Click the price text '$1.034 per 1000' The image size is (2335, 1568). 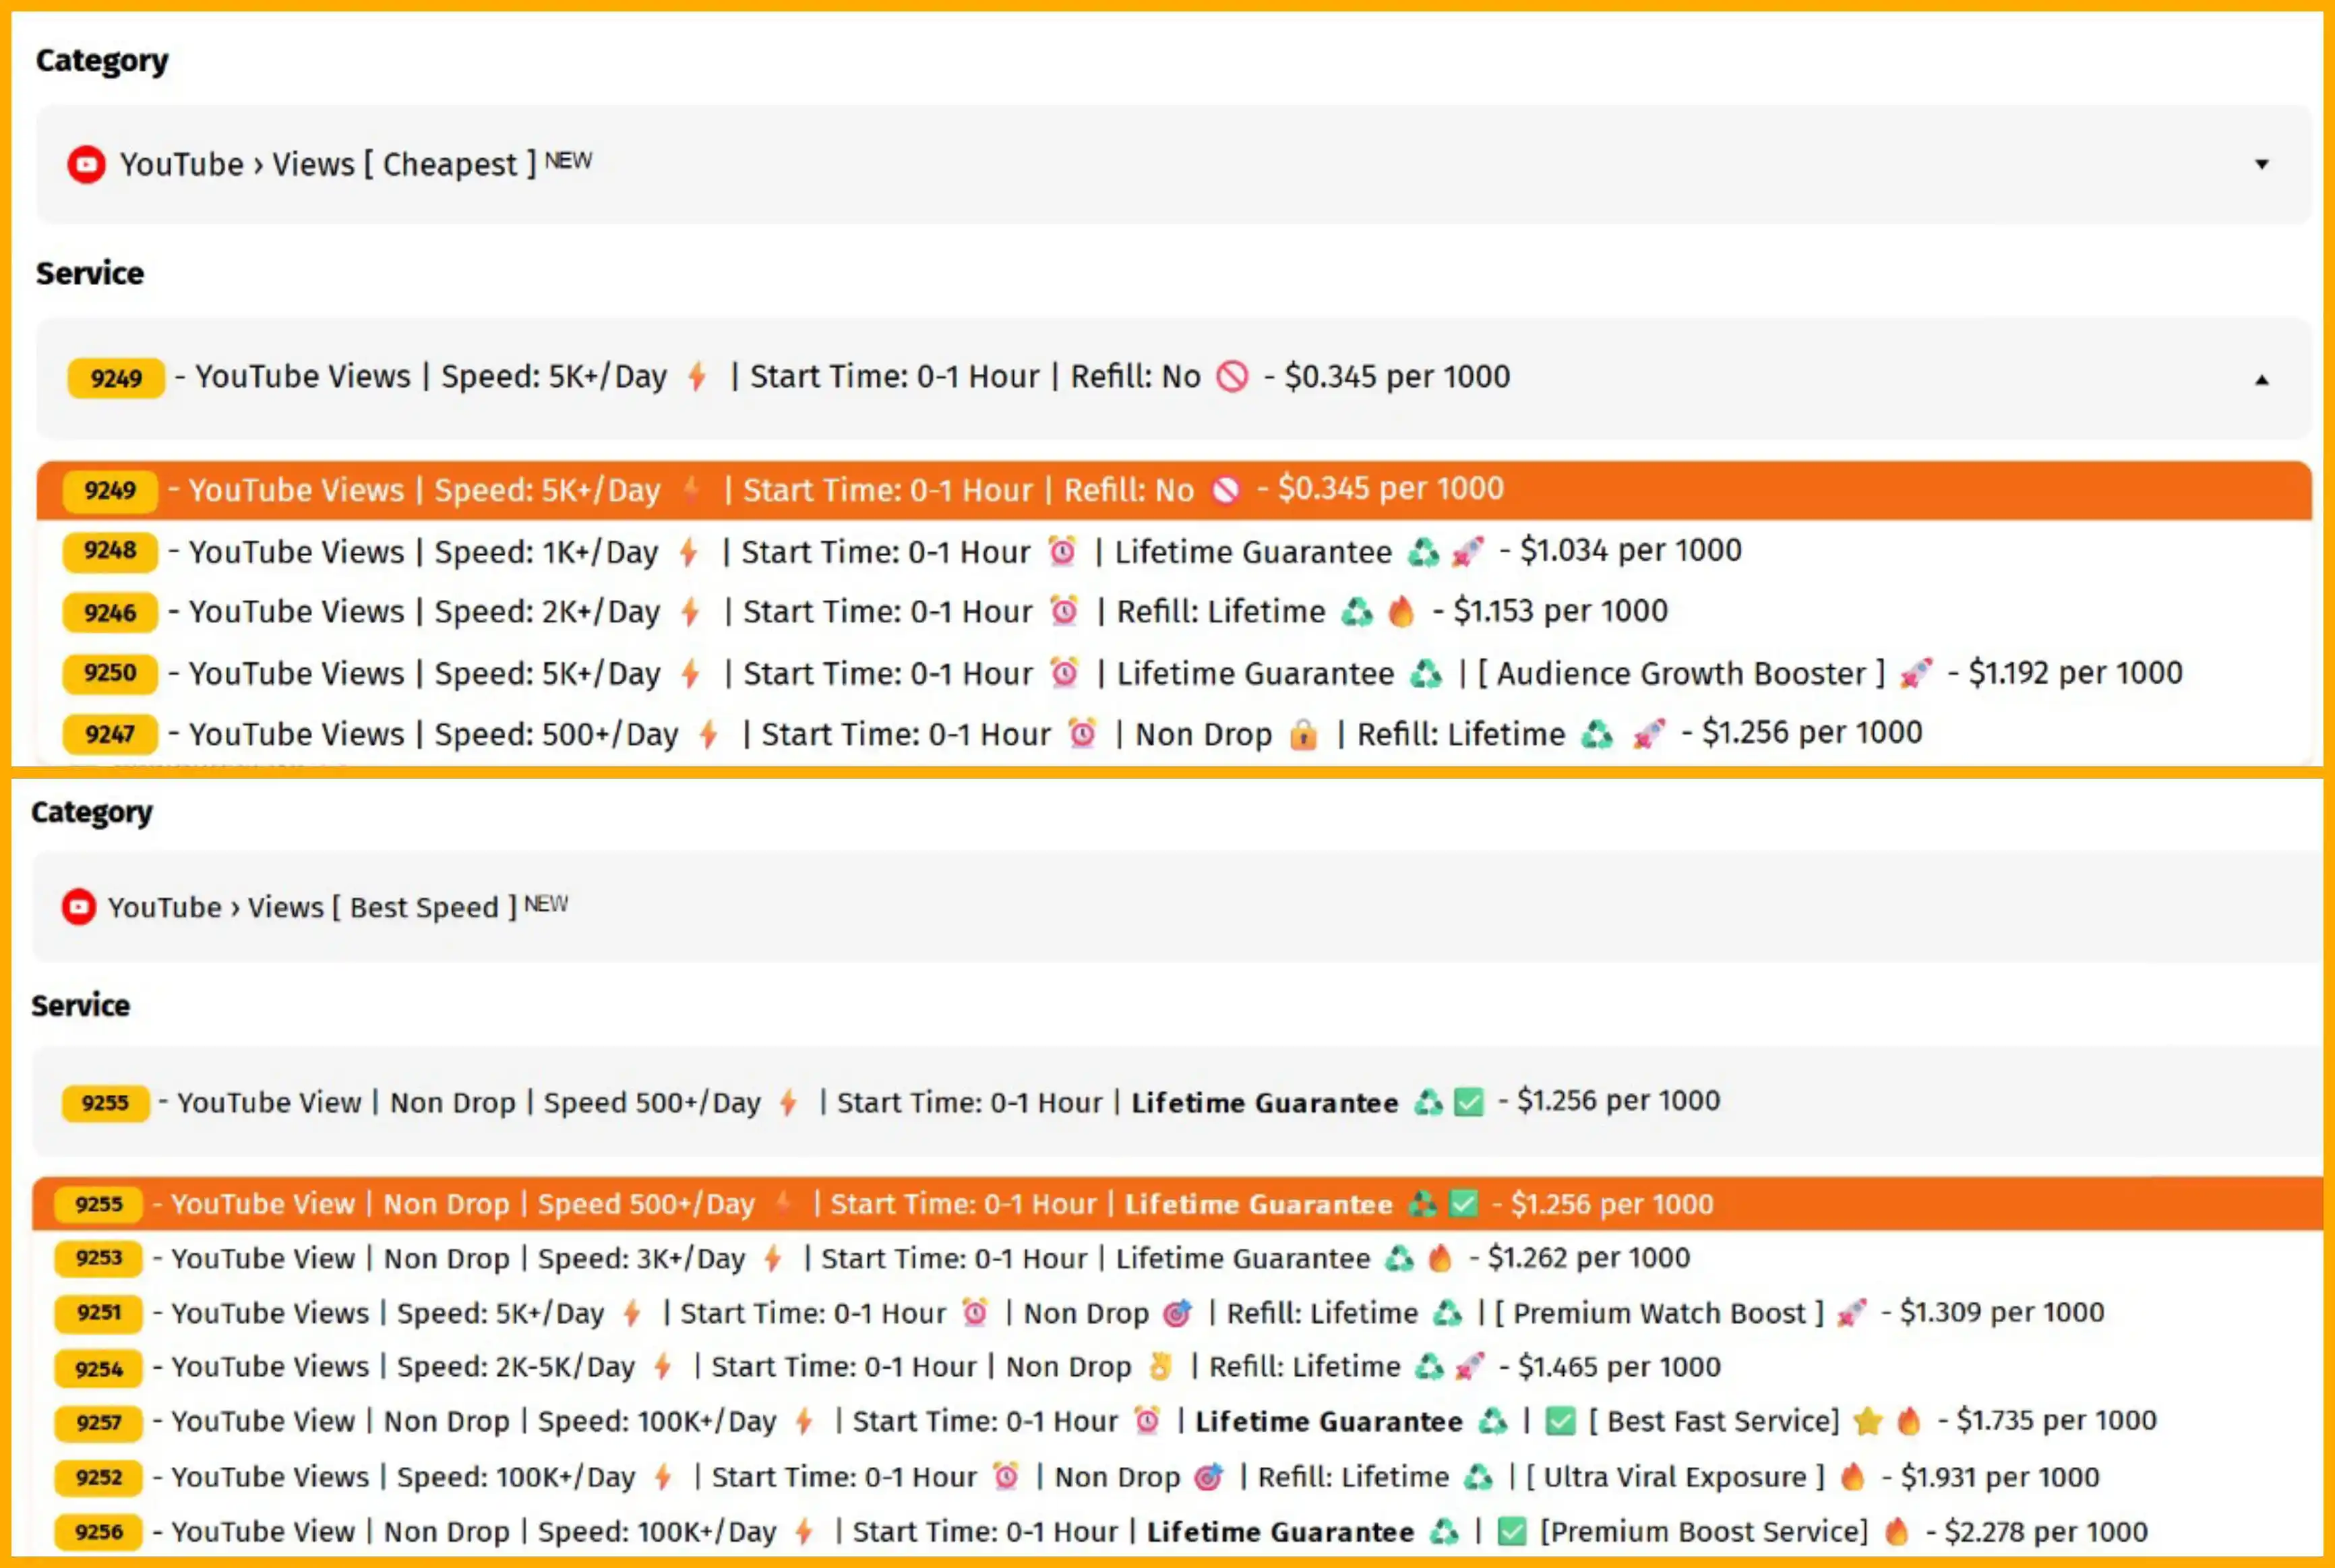(x=1631, y=550)
